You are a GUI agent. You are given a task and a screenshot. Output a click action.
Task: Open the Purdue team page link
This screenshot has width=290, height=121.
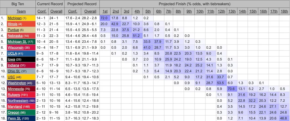[13, 30]
